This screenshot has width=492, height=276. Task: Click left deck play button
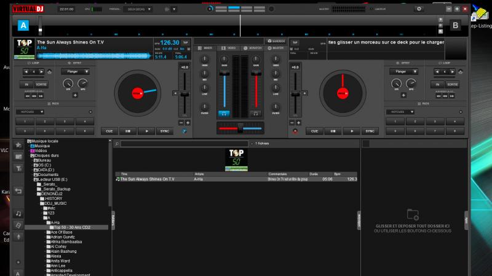pos(146,131)
